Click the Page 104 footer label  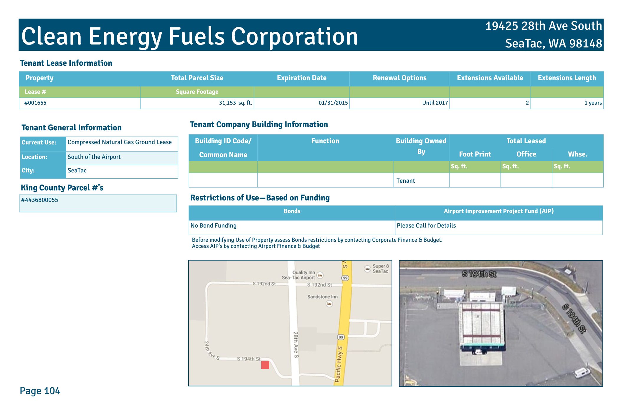[40, 391]
